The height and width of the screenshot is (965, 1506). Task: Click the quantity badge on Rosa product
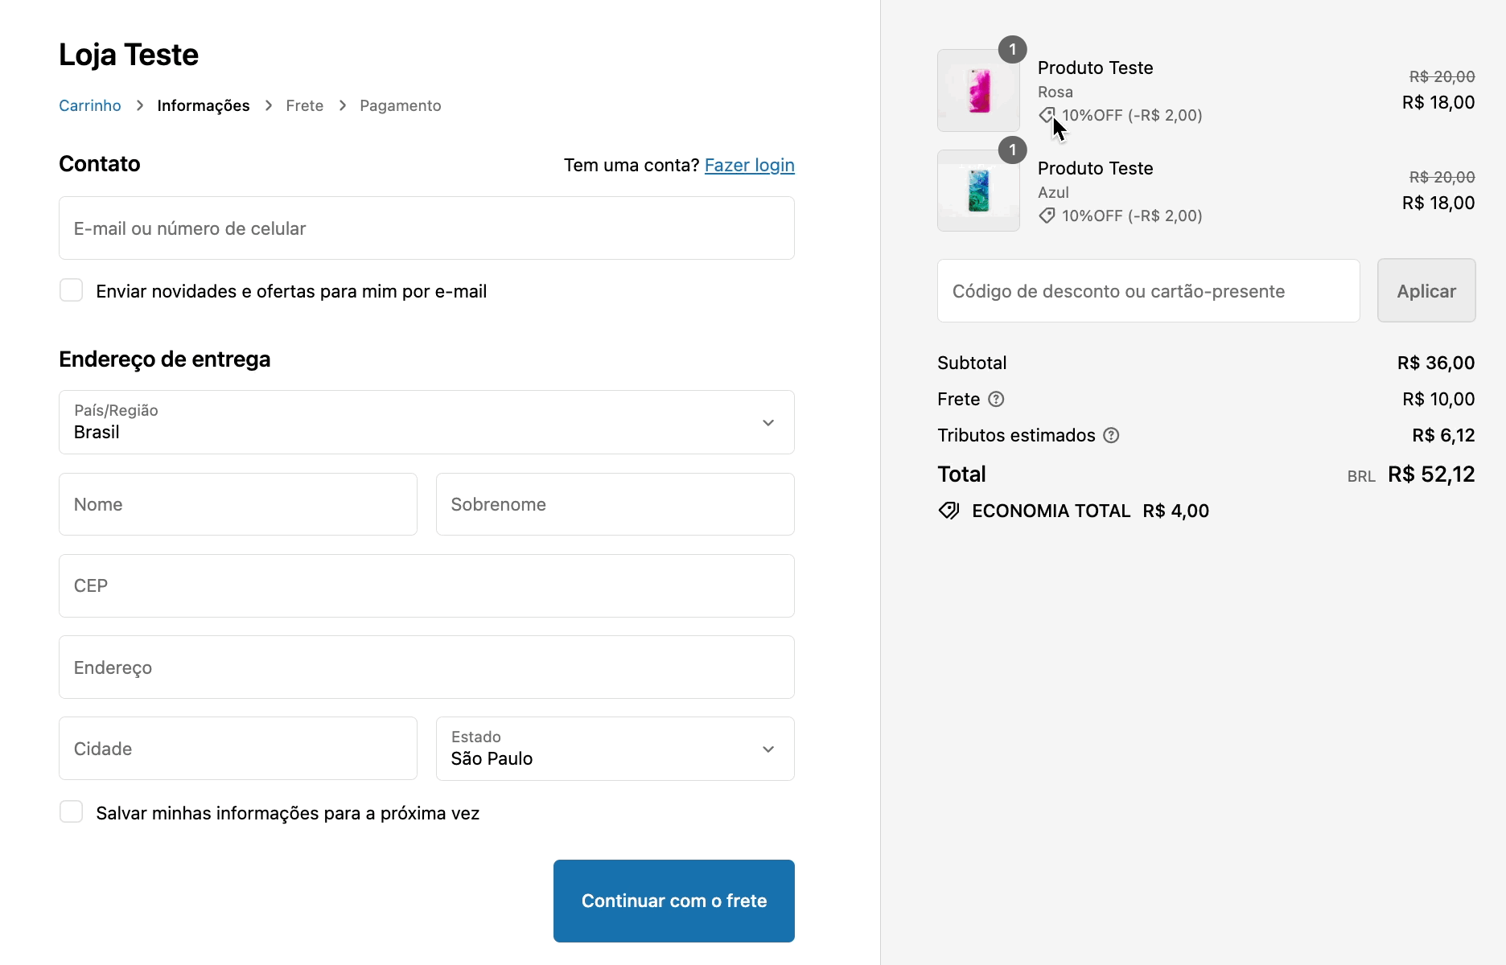click(1012, 50)
